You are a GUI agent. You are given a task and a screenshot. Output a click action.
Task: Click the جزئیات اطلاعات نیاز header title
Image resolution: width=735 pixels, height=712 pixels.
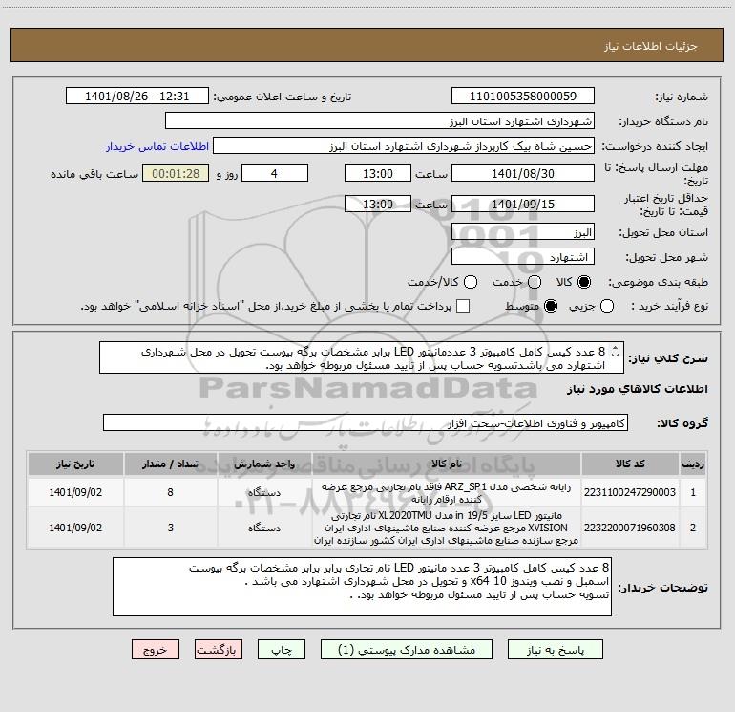click(650, 46)
